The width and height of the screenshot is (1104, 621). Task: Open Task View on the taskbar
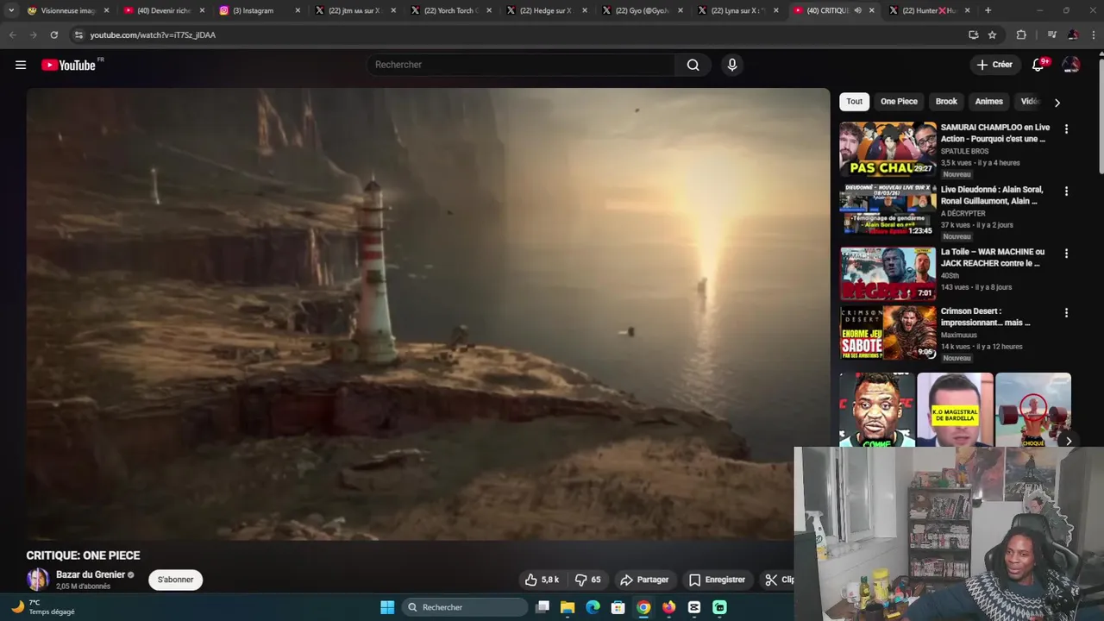[543, 607]
